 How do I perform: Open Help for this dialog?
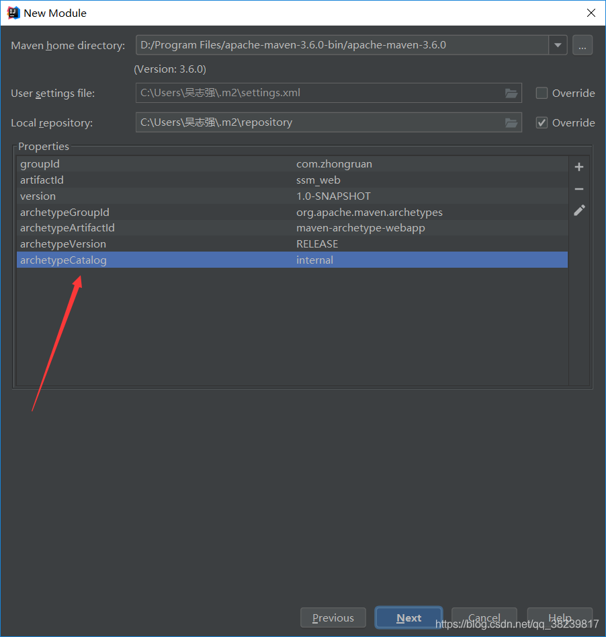click(560, 618)
